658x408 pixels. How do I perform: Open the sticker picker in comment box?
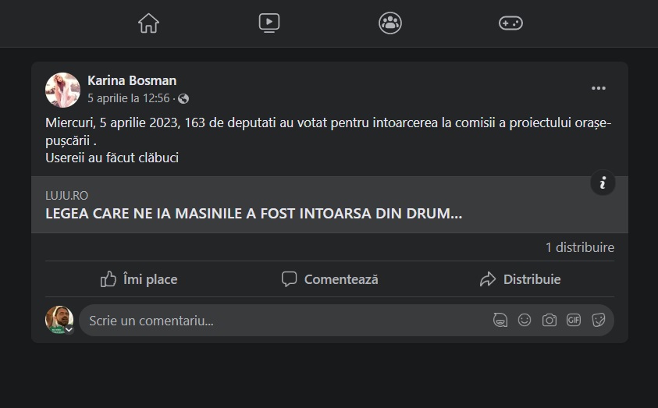(599, 320)
